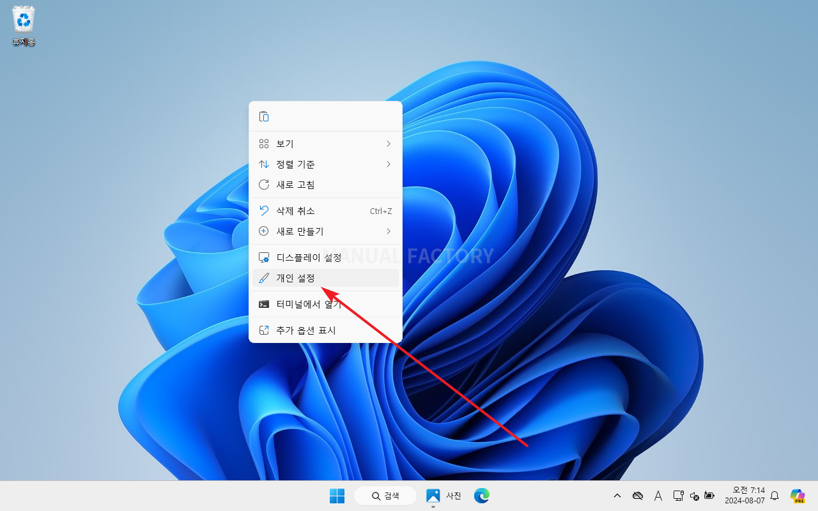Click the 검색 taskbar search box
Screen dimensions: 818x511
385,496
